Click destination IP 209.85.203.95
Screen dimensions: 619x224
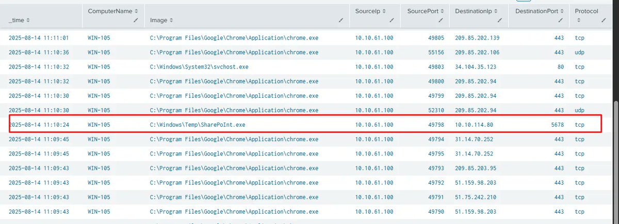(476, 168)
